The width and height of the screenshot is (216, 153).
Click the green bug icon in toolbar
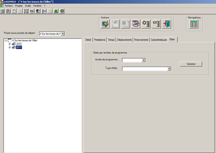tap(56, 11)
